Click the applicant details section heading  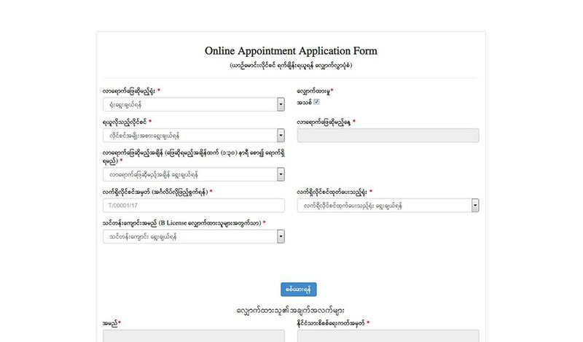(x=291, y=310)
